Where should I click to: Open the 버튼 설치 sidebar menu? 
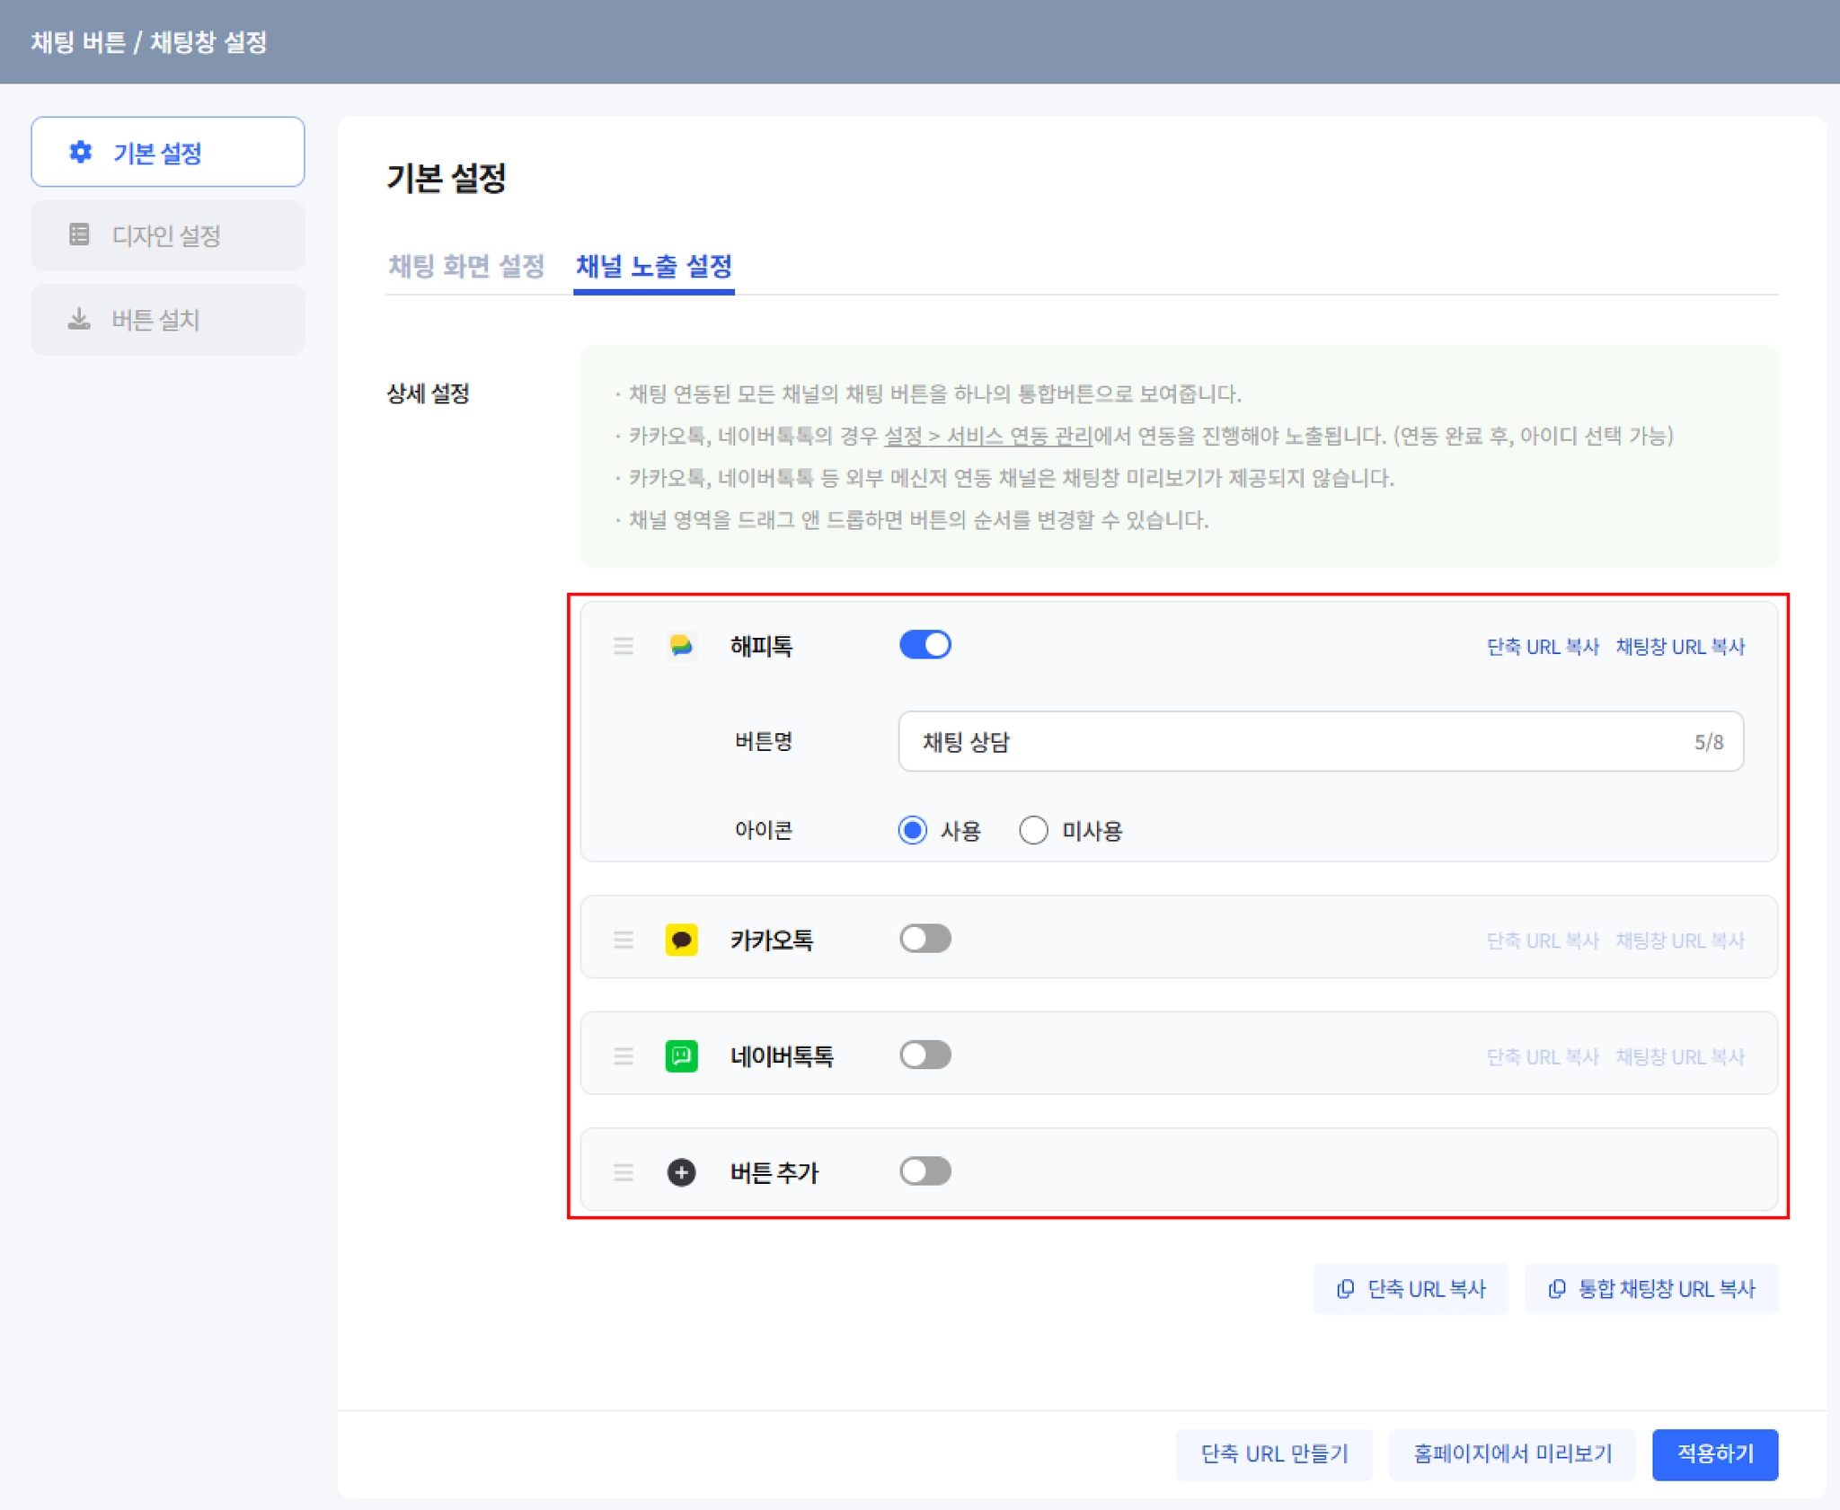click(x=167, y=320)
